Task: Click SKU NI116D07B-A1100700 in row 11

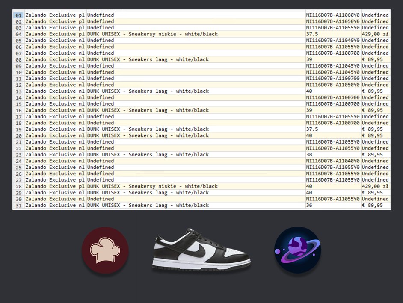Action: (x=332, y=79)
